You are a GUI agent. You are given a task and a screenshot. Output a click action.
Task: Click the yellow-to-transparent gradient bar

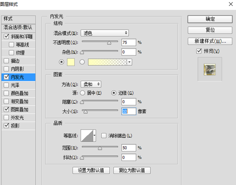tap(107, 62)
